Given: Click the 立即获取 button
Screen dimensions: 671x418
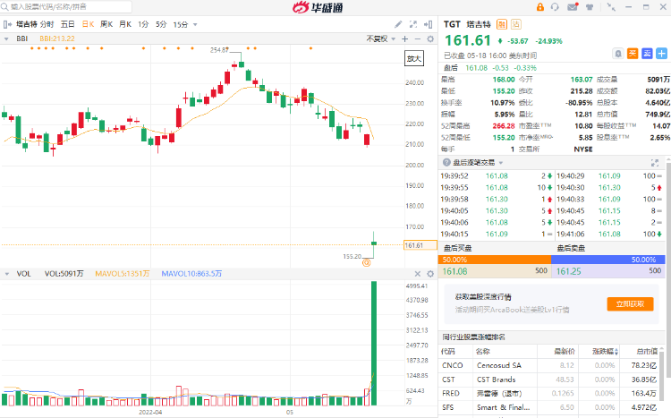Looking at the screenshot, I should point(630,303).
